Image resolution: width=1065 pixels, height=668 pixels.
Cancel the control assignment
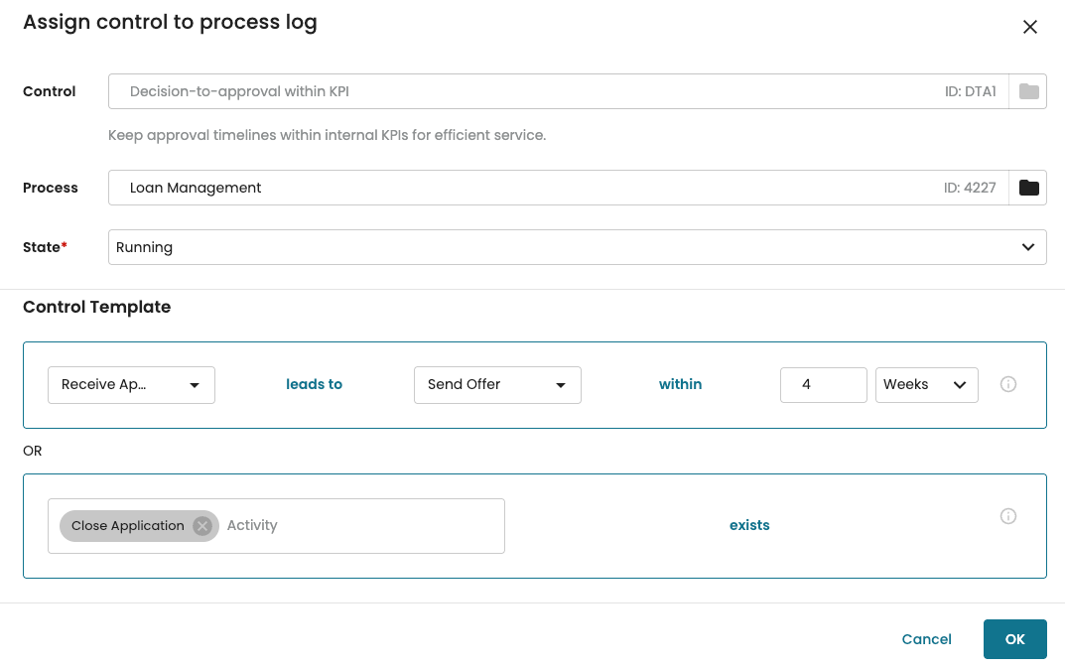(926, 639)
